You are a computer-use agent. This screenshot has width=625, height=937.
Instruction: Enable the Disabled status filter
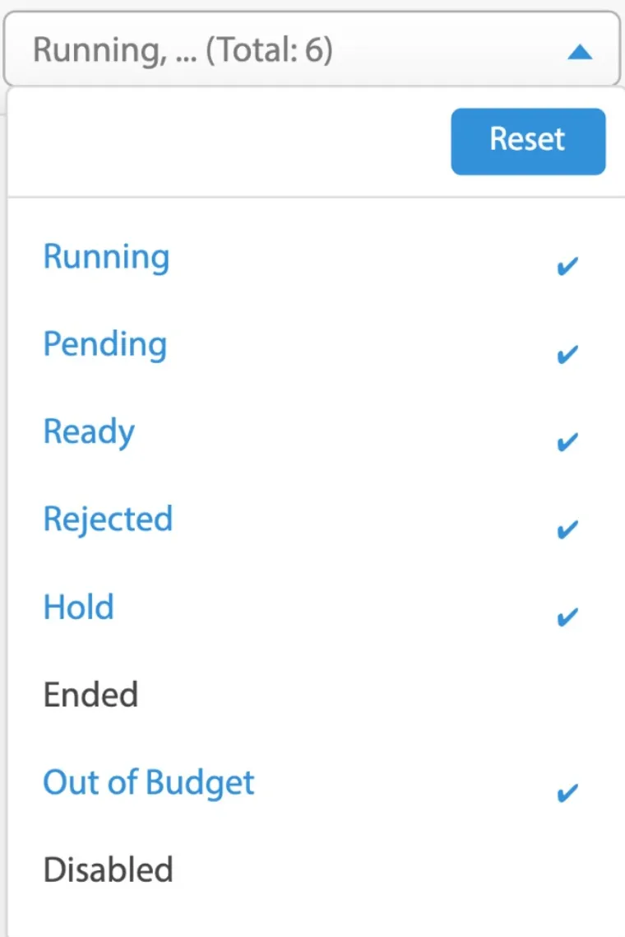[x=108, y=870]
